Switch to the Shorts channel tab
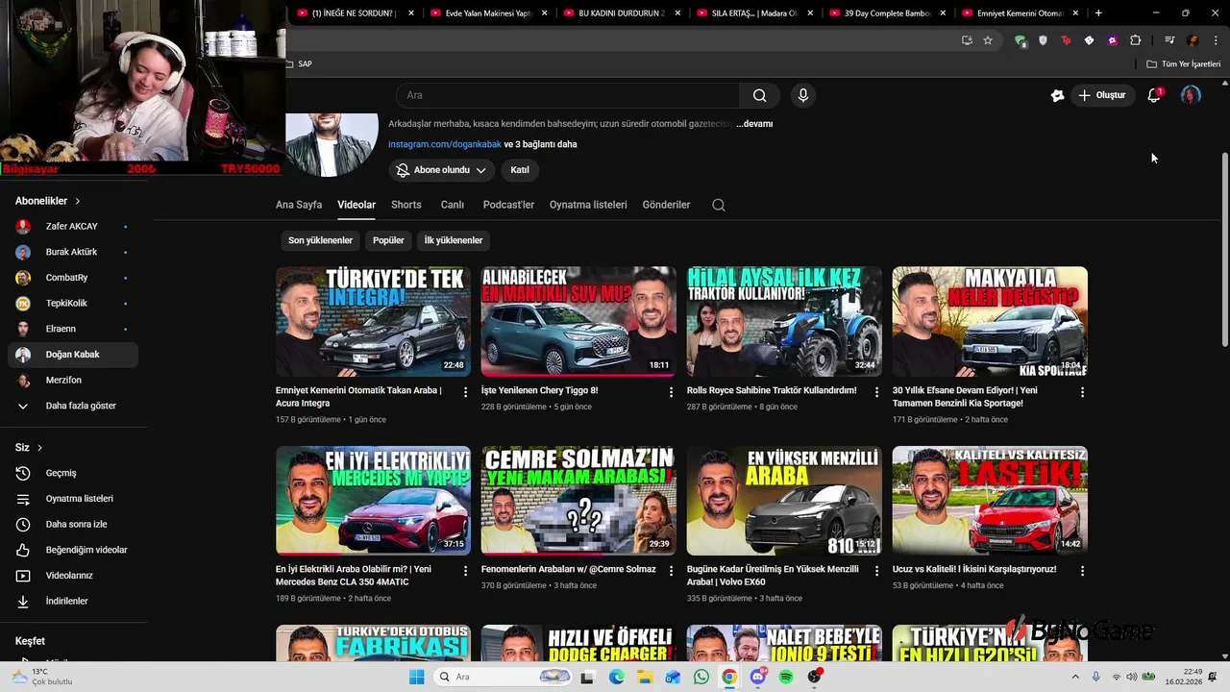 click(406, 205)
